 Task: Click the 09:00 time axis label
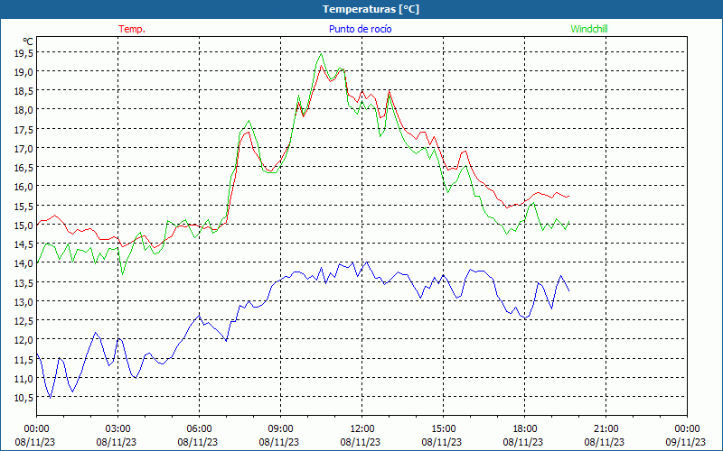tap(280, 429)
